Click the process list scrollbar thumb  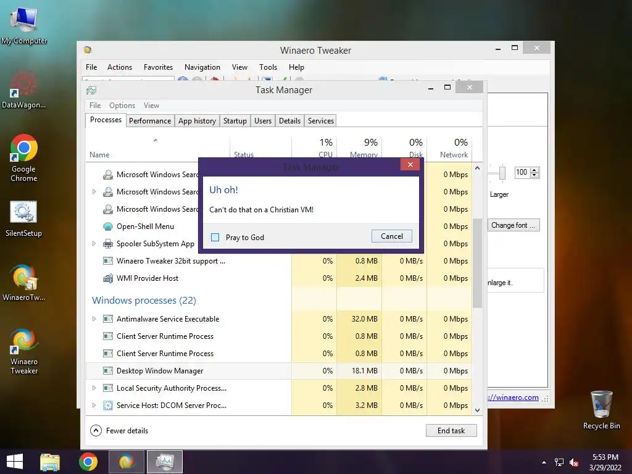point(477,263)
